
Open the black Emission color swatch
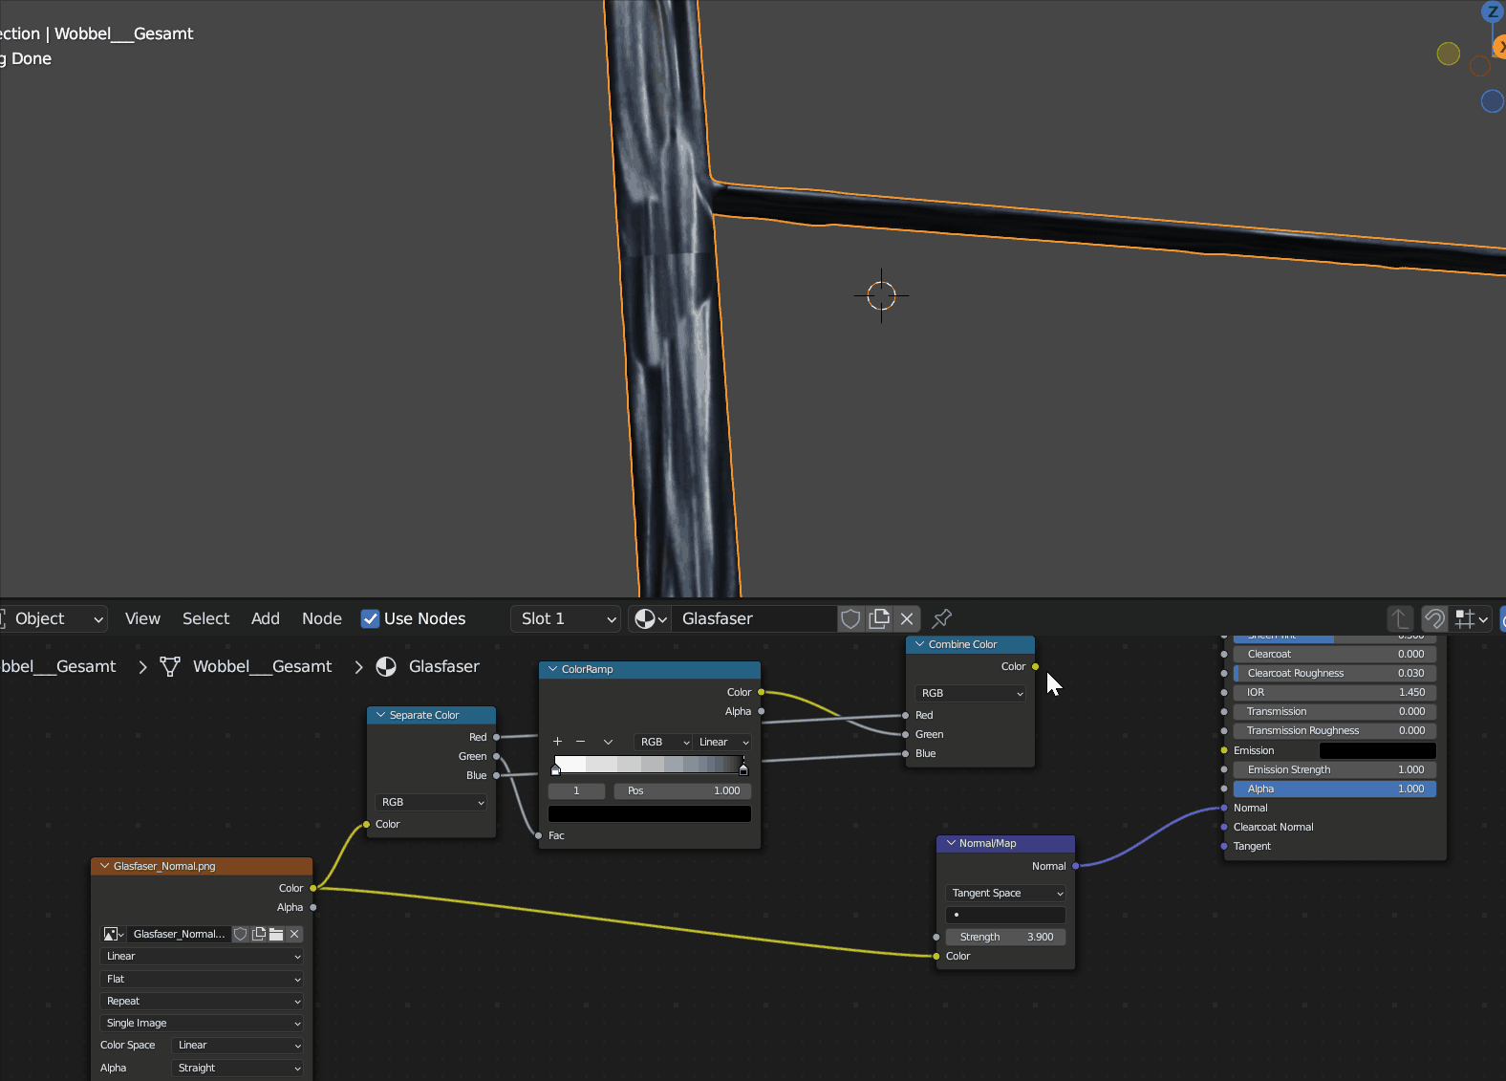[1377, 750]
